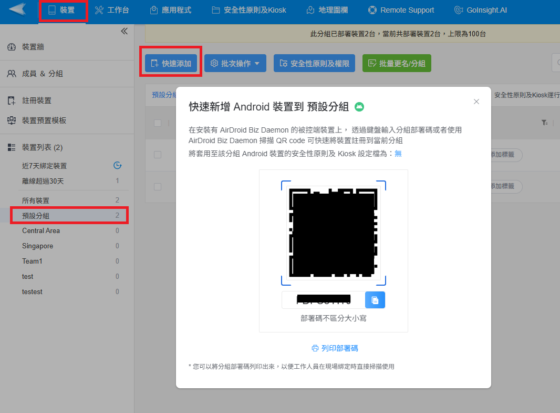Copy the deployment code with blue copy button

pos(375,300)
